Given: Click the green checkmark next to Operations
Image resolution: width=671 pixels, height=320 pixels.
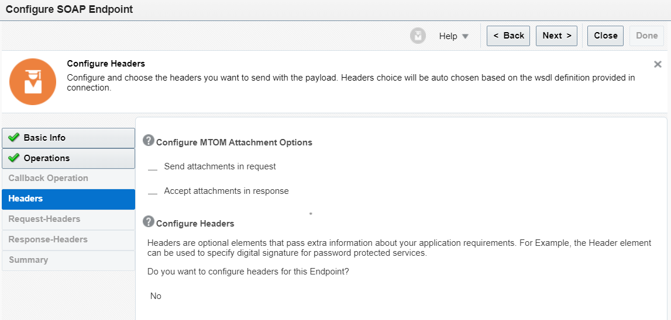Looking at the screenshot, I should coord(13,158).
